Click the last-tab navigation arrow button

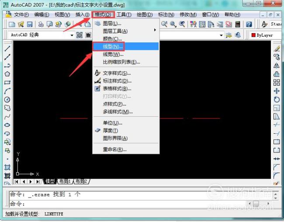[38, 181]
